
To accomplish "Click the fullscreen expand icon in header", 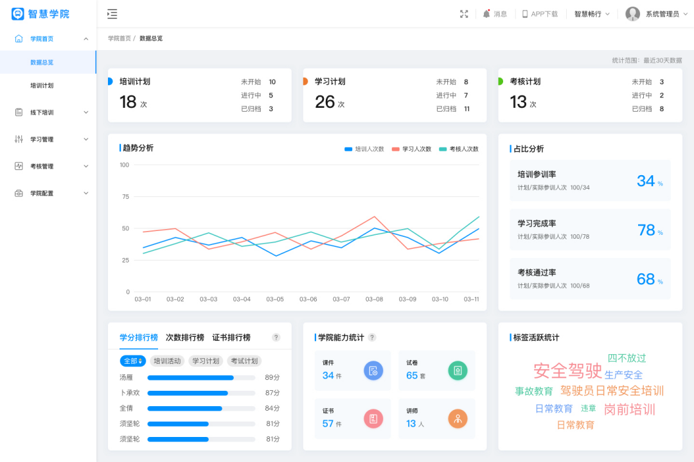I will [x=464, y=14].
